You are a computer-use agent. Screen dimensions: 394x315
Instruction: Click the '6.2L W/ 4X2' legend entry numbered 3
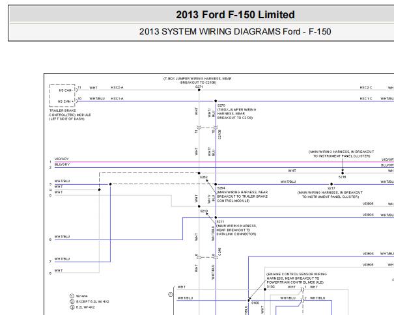point(85,307)
